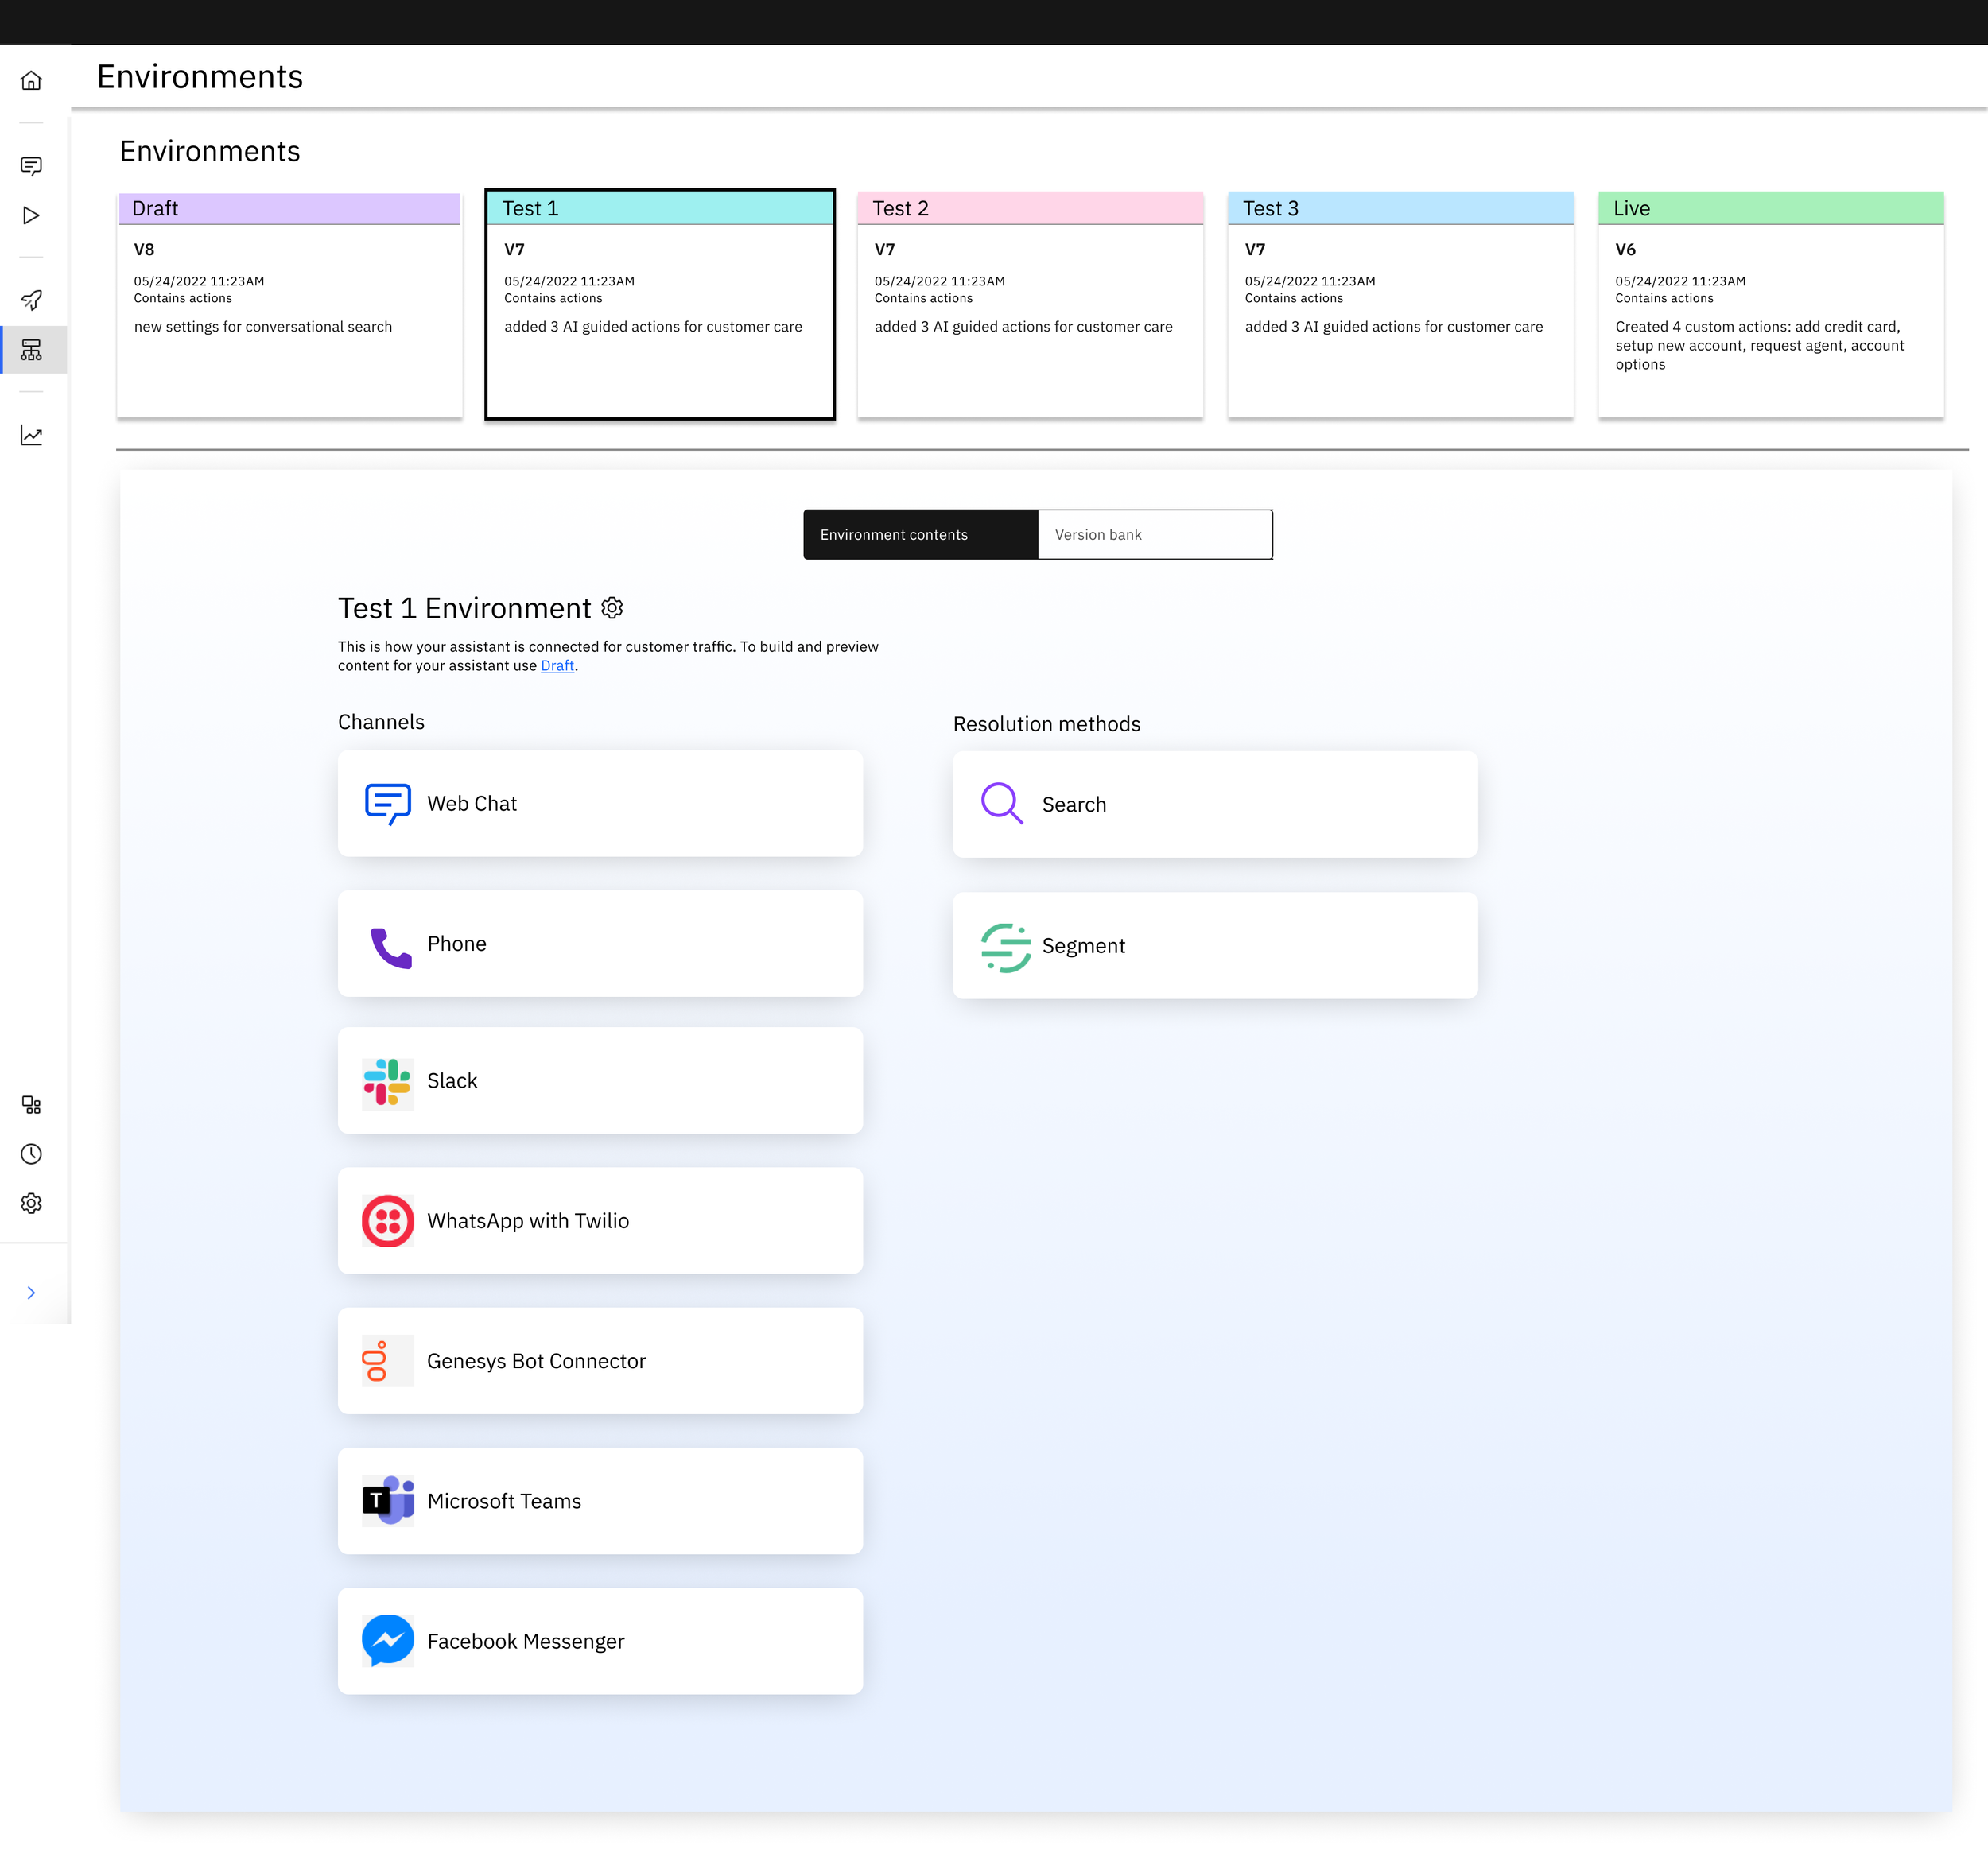
Task: Open the Slack channel tile
Action: coord(600,1080)
